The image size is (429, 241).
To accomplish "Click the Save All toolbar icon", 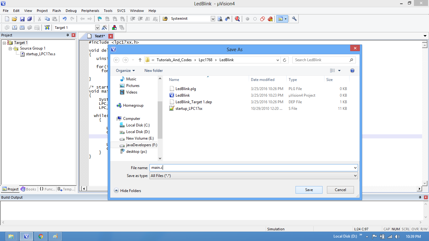I will [30, 19].
